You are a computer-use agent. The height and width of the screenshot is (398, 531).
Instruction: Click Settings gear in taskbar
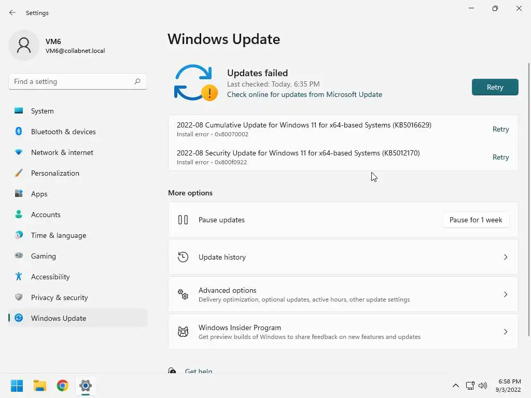86,386
